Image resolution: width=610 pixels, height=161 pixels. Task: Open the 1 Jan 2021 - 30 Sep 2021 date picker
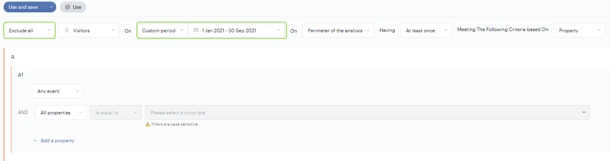tap(236, 30)
